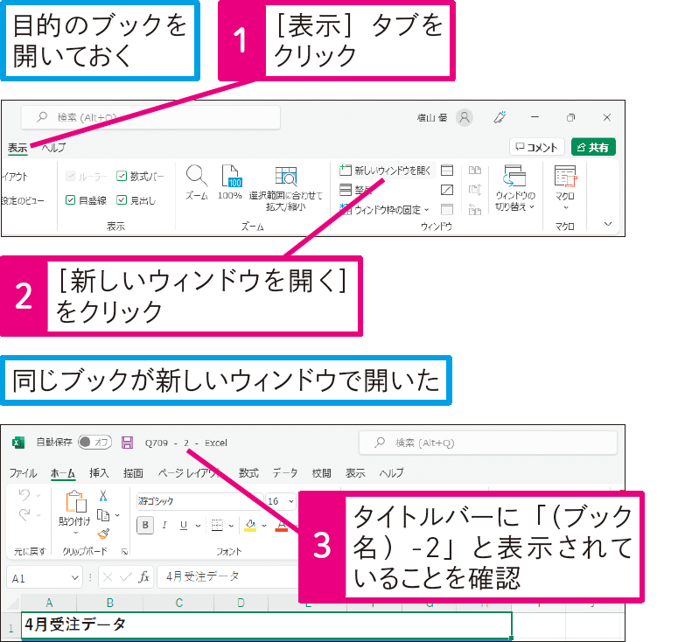Click the yellow fill color icon

click(250, 525)
